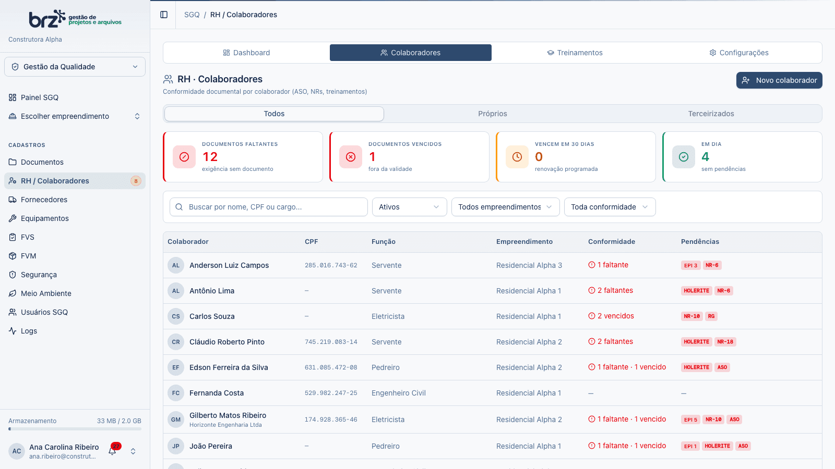Click the search by nome, CPF ou cargo field
Viewport: 835px width, 469px height.
269,207
